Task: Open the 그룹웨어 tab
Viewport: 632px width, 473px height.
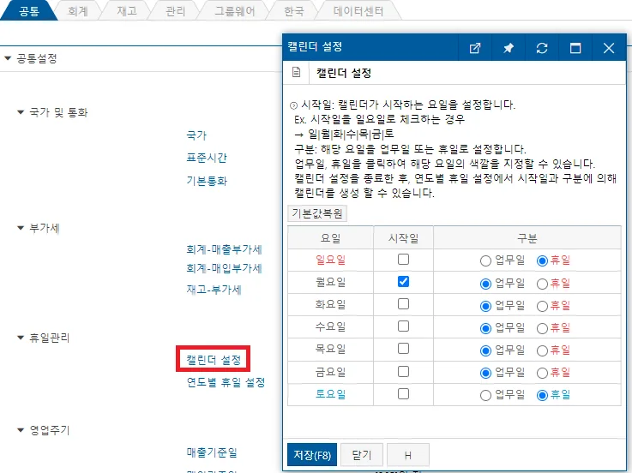Action: [235, 11]
